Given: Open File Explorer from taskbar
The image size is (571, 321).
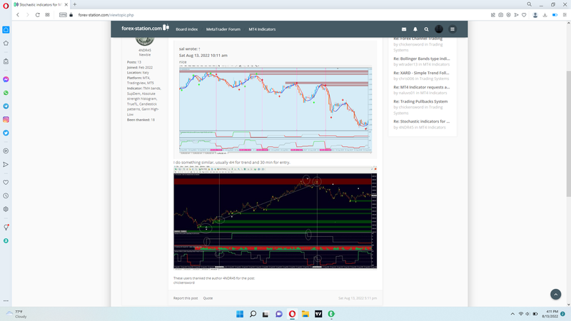Looking at the screenshot, I should coord(305,314).
